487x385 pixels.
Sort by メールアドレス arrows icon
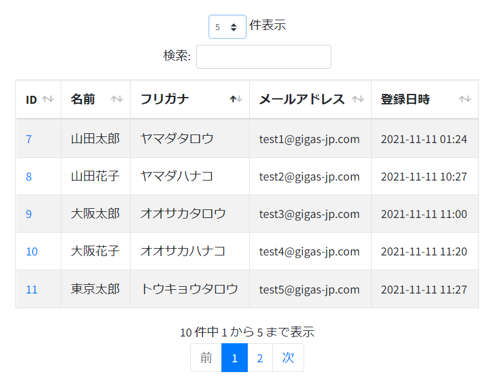pos(358,99)
